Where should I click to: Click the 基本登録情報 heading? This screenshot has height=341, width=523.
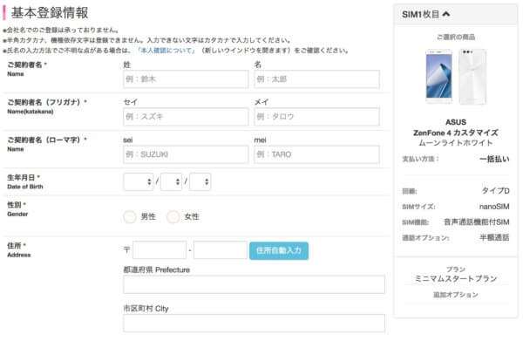[x=50, y=13]
